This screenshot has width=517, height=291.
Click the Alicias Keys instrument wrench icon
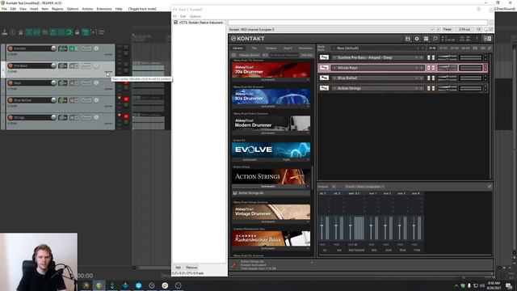pos(324,68)
